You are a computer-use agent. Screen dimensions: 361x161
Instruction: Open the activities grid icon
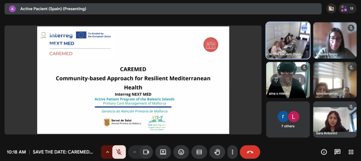351,152
